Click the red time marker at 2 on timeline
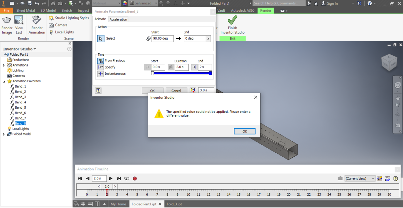The width and height of the screenshot is (403, 208). coord(107,193)
